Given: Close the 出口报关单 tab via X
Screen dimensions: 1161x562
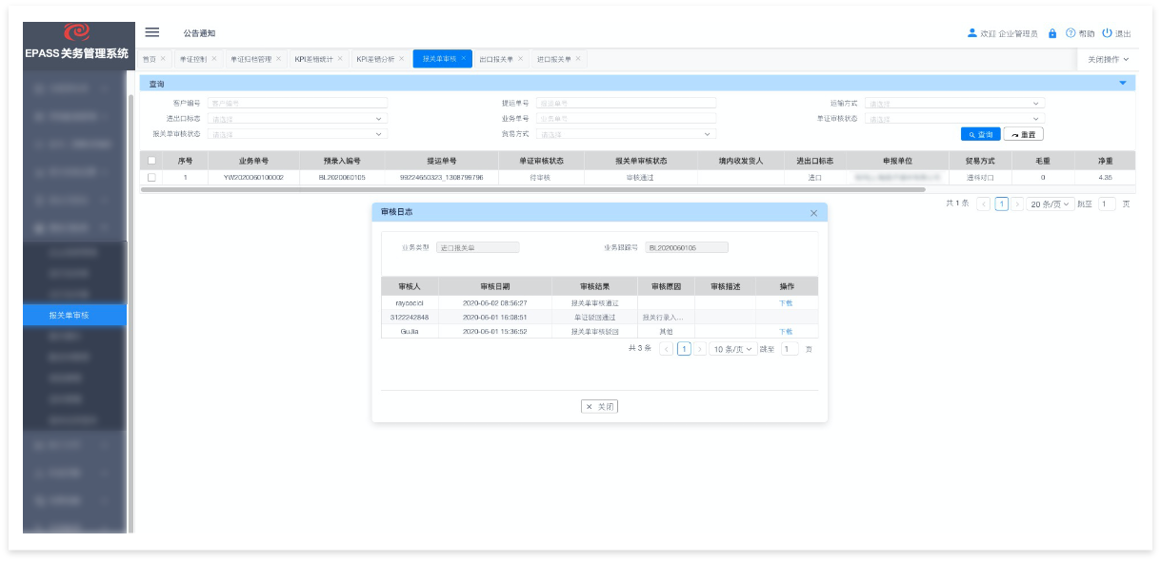Looking at the screenshot, I should point(520,58).
